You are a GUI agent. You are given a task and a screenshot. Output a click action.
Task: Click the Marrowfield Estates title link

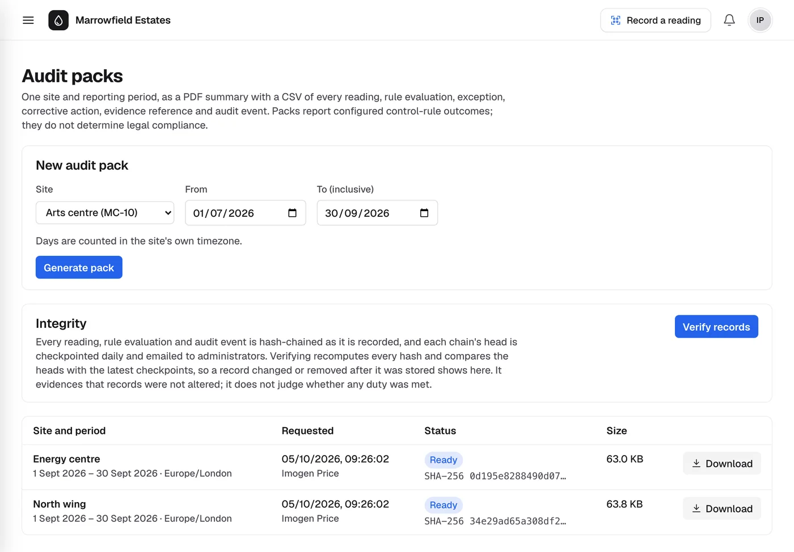tap(123, 20)
